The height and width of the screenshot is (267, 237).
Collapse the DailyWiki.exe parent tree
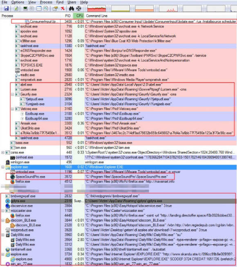[3, 235]
